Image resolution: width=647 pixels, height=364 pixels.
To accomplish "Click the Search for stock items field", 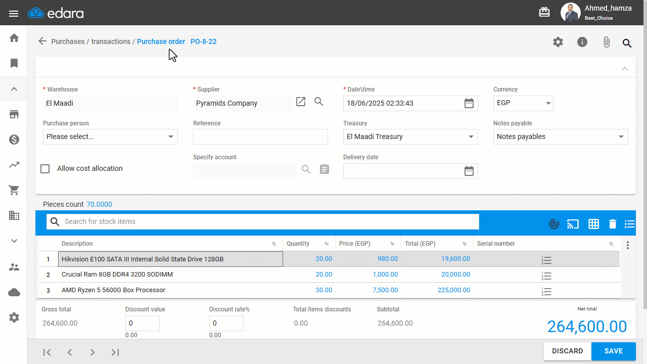I will tap(263, 221).
